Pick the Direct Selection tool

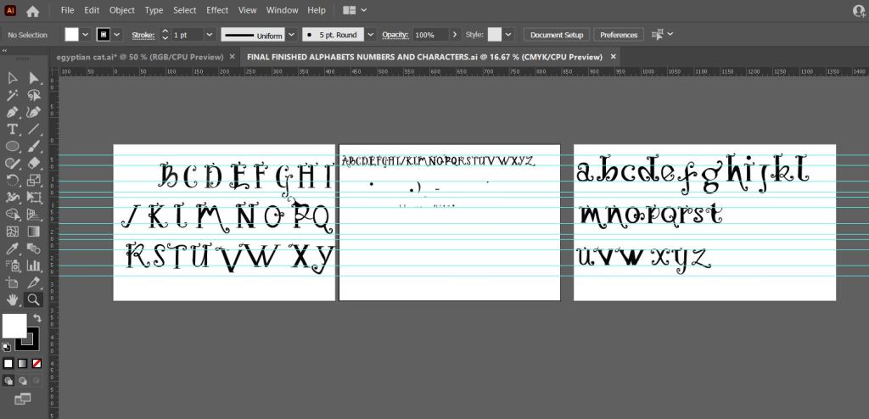pos(34,78)
